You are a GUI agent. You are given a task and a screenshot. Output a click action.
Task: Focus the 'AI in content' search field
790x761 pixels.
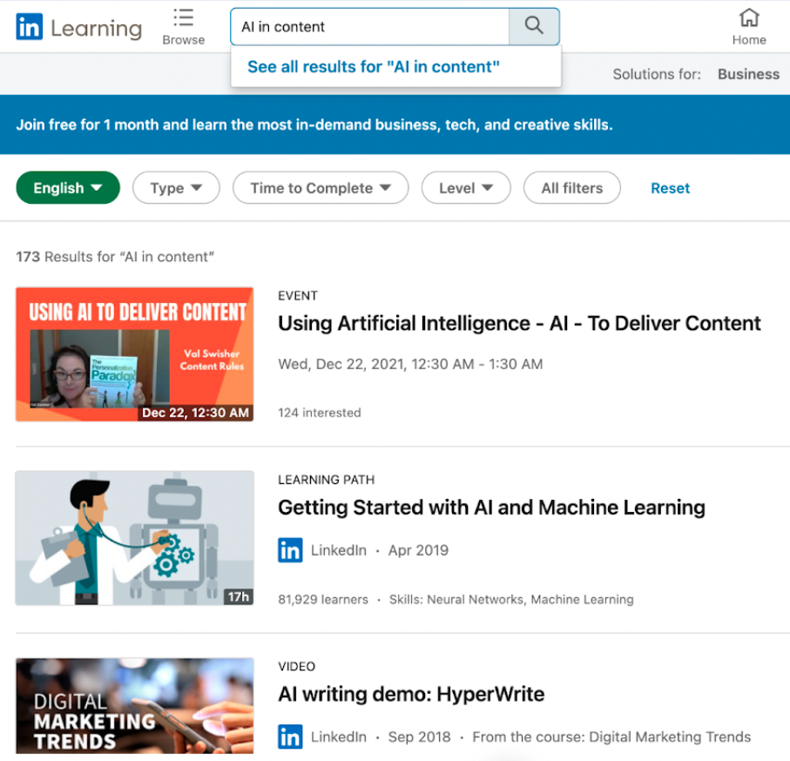pyautogui.click(x=369, y=27)
